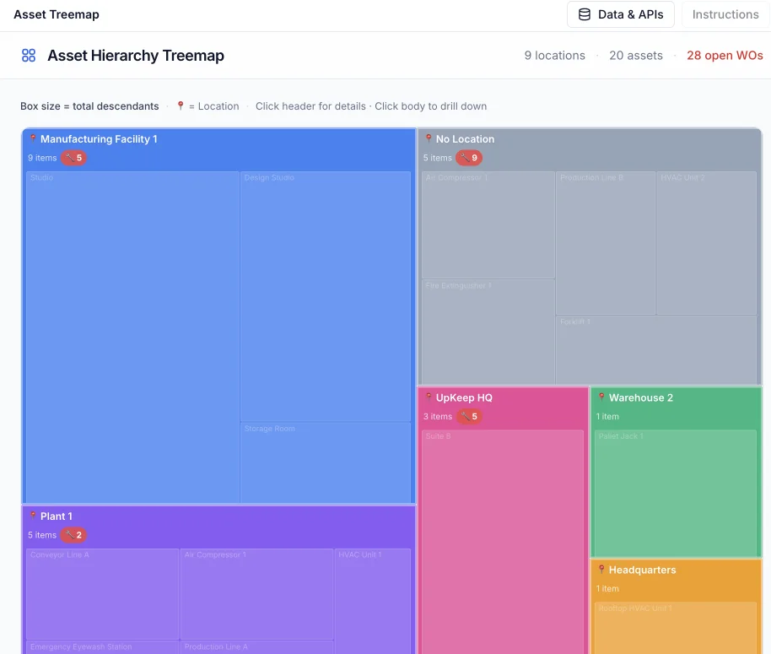Open details from Manufacturing Facility 1 header
771x654 pixels.
(99, 139)
